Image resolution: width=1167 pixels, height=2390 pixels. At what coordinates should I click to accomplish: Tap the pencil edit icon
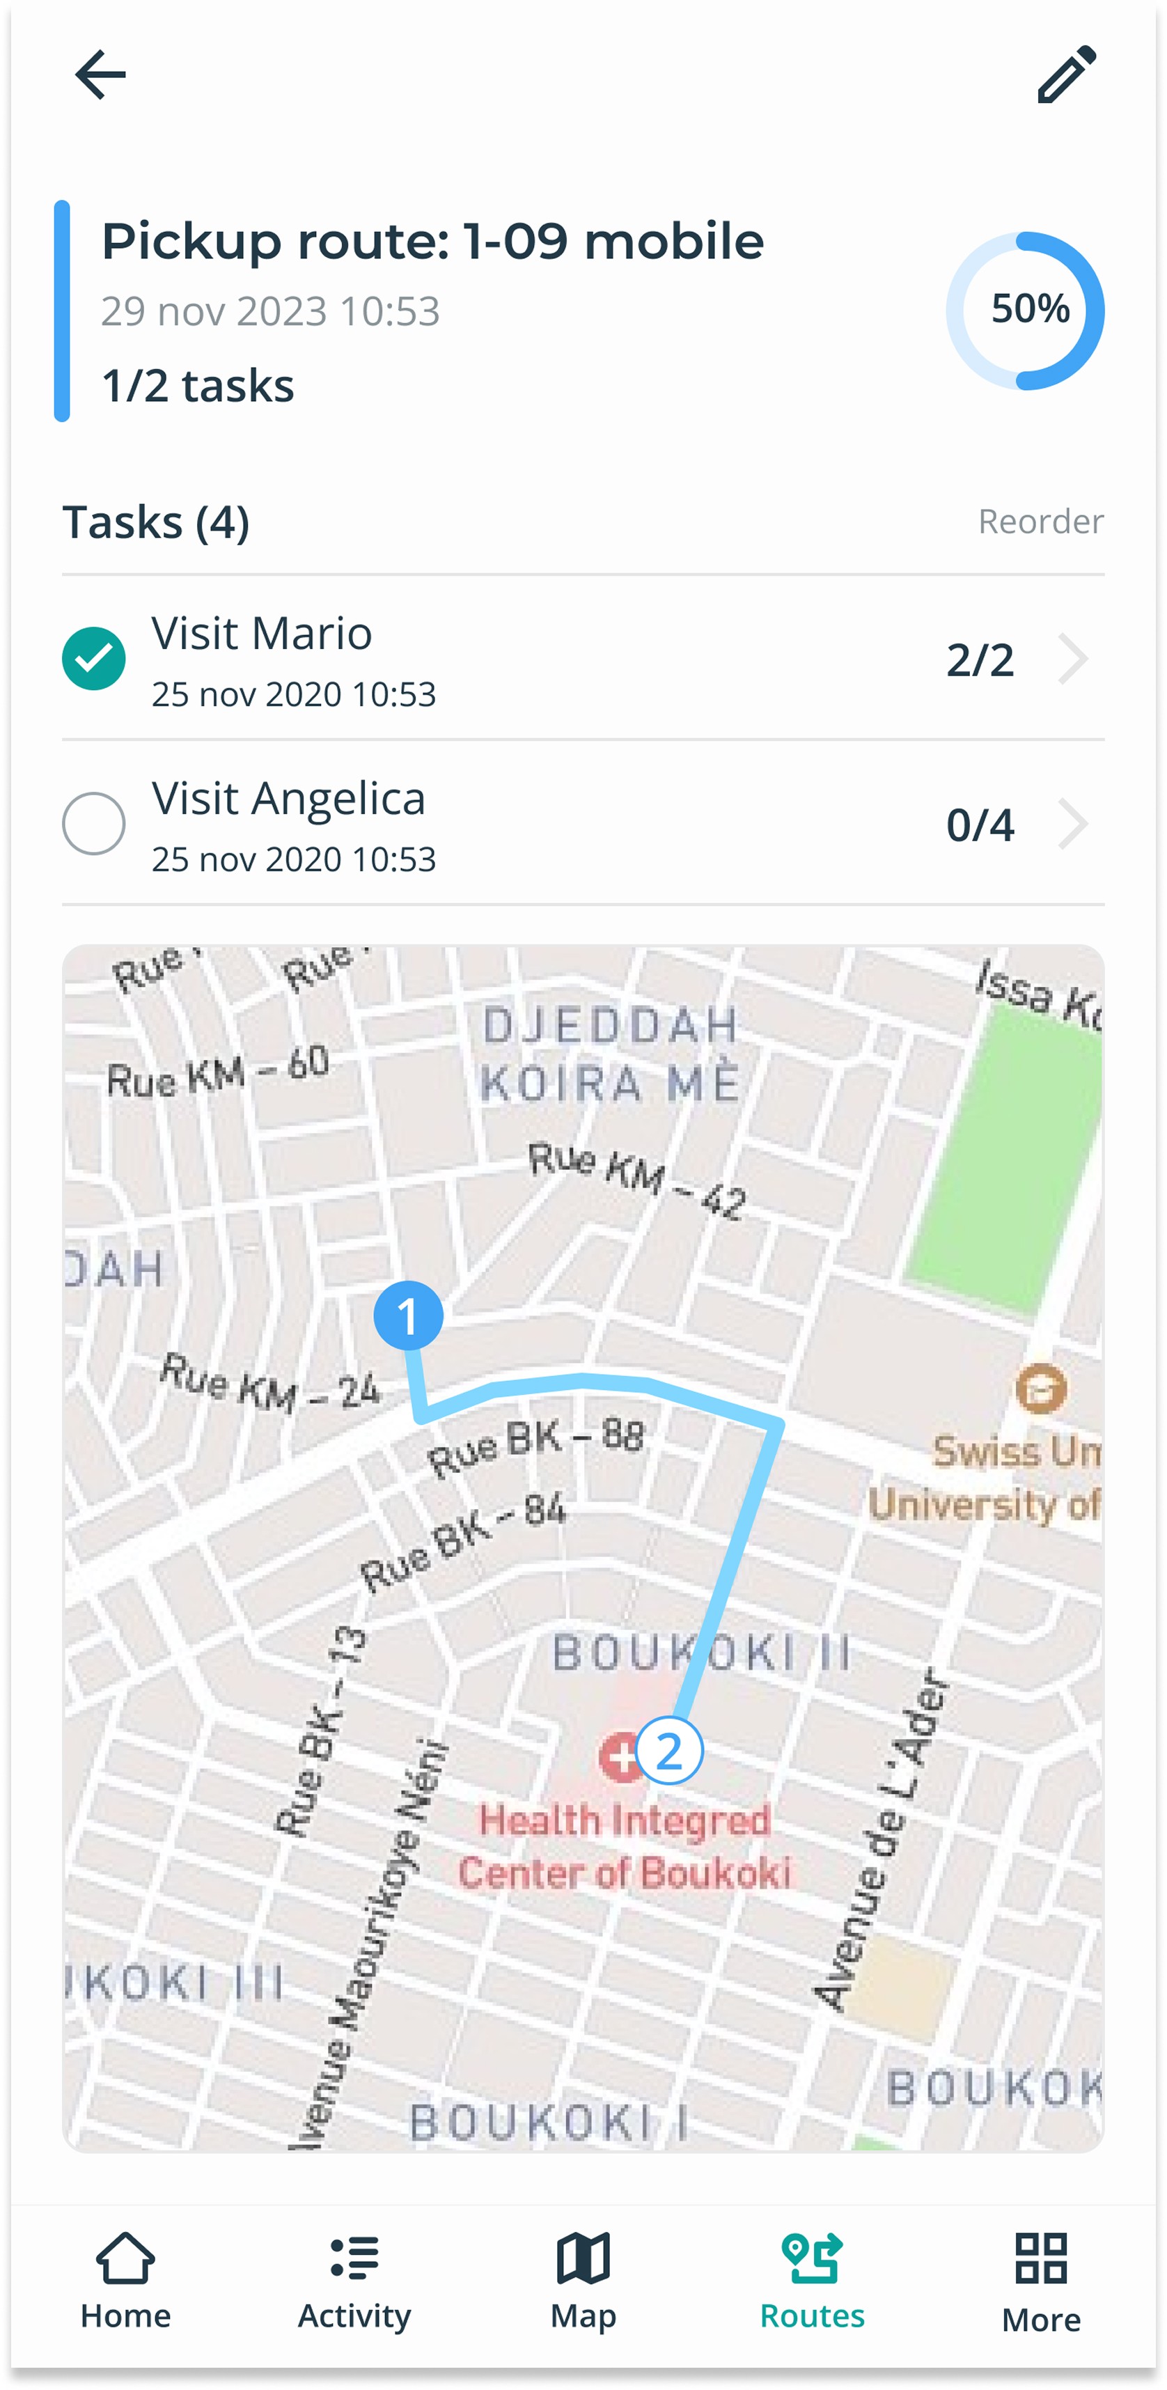[x=1066, y=75]
